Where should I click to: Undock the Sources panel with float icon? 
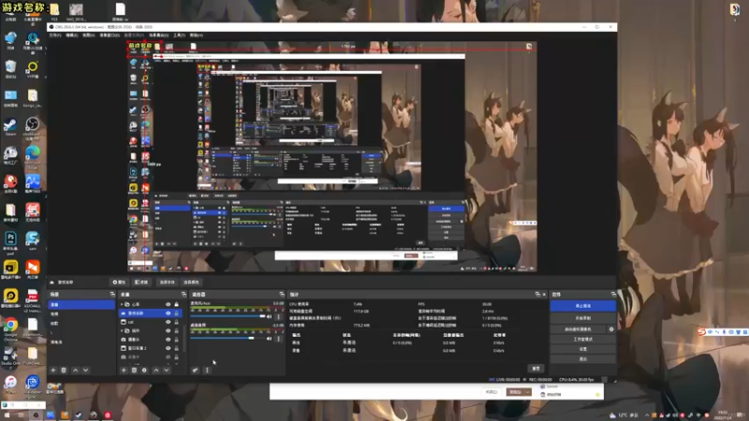point(184,294)
